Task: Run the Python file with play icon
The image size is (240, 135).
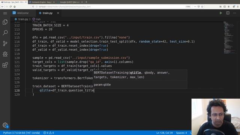Action: [220, 13]
